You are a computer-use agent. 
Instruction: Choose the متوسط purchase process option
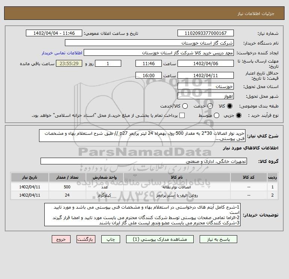[217, 115]
